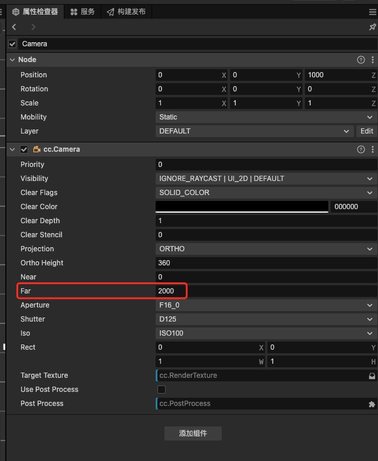Image resolution: width=378 pixels, height=461 pixels.
Task: Click the 添加组件 button
Action: (193, 433)
